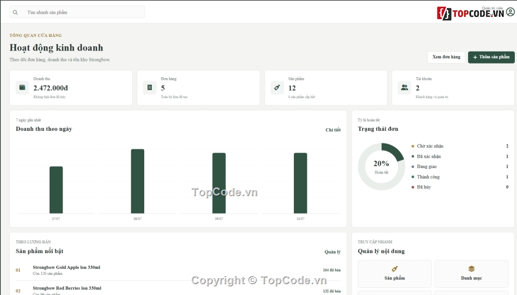
Task: Click the 'Trạng thái đơn' card title
Action: point(378,129)
